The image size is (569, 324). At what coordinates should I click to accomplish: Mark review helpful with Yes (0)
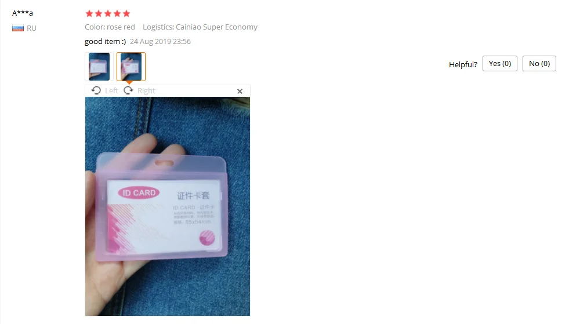pos(500,64)
